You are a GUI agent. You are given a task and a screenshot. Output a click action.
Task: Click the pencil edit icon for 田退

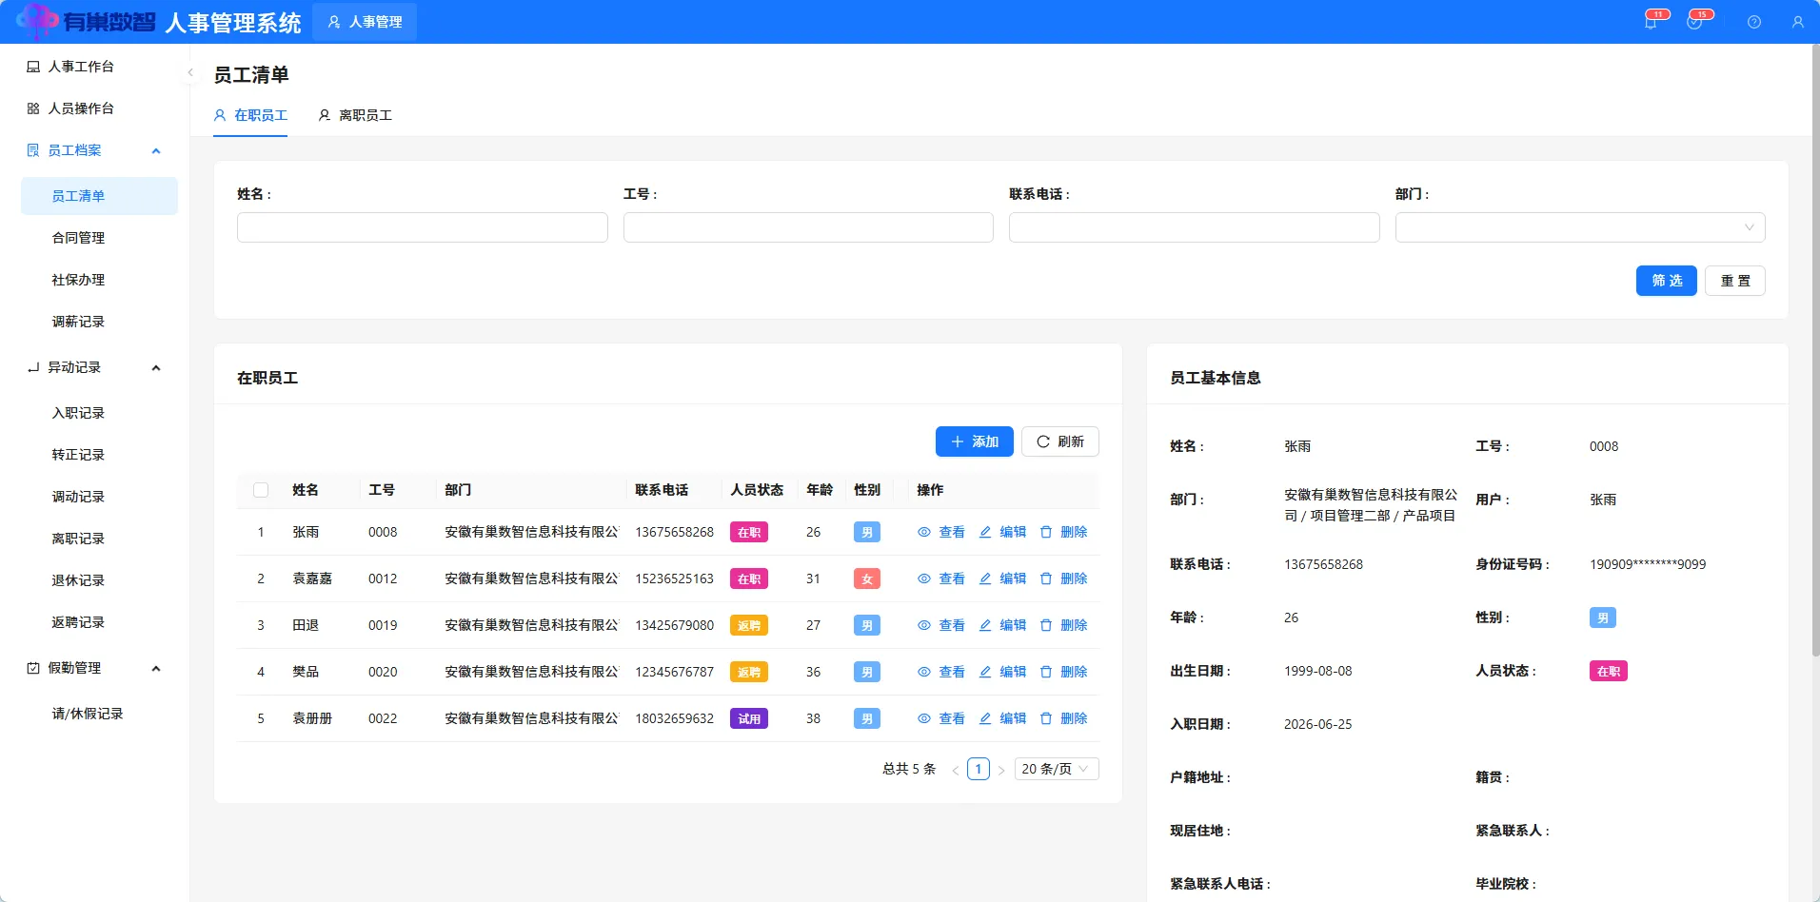click(x=985, y=625)
